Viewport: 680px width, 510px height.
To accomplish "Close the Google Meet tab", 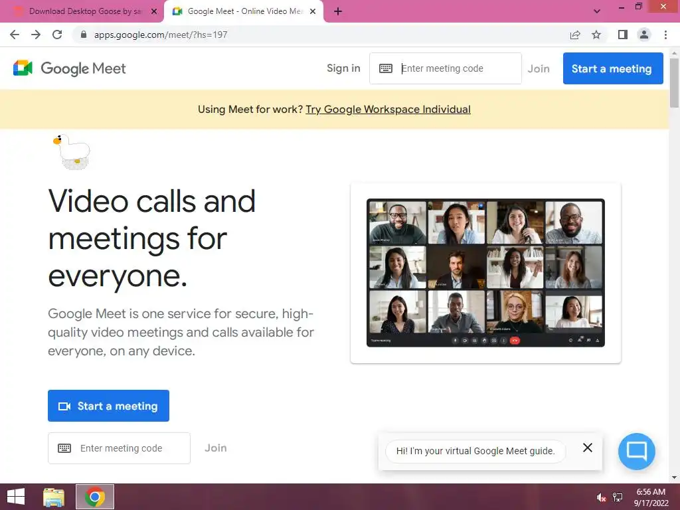I will 313,11.
